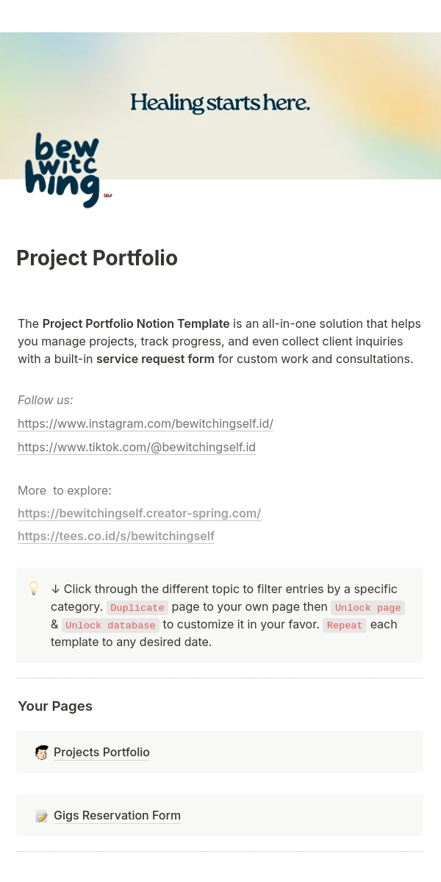Click the 'Repeat' code tag

coord(345,625)
